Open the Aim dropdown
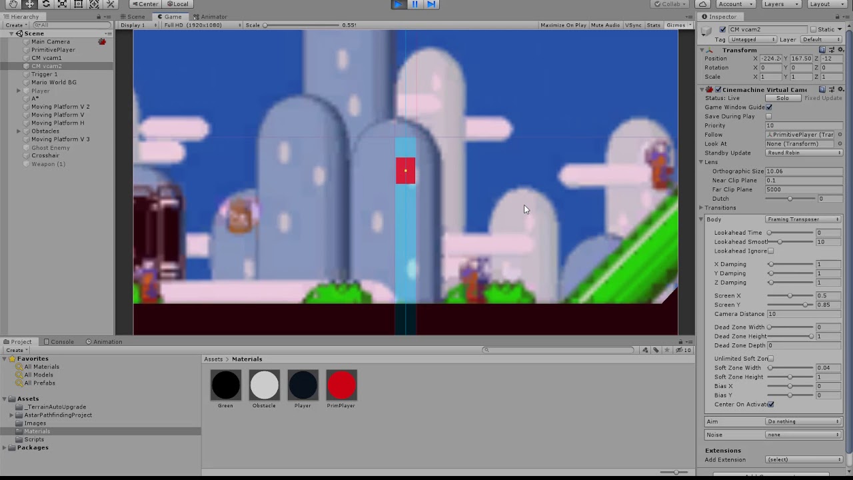This screenshot has width=853, height=480. point(804,421)
